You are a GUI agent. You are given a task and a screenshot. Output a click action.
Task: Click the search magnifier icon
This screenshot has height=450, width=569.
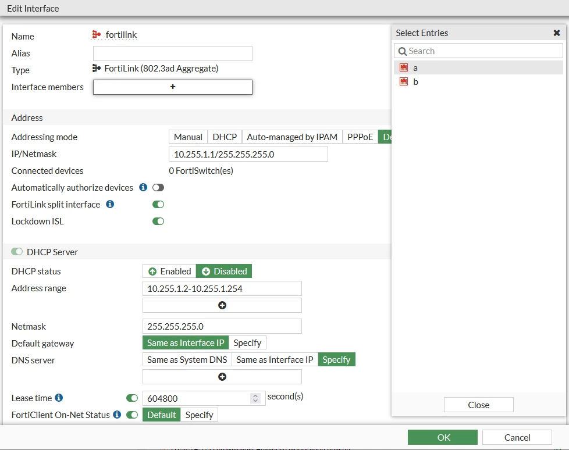(x=402, y=51)
